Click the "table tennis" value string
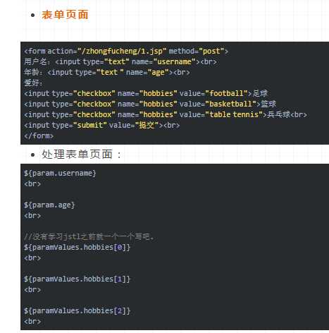This screenshot has height=333, width=329. coord(234,114)
